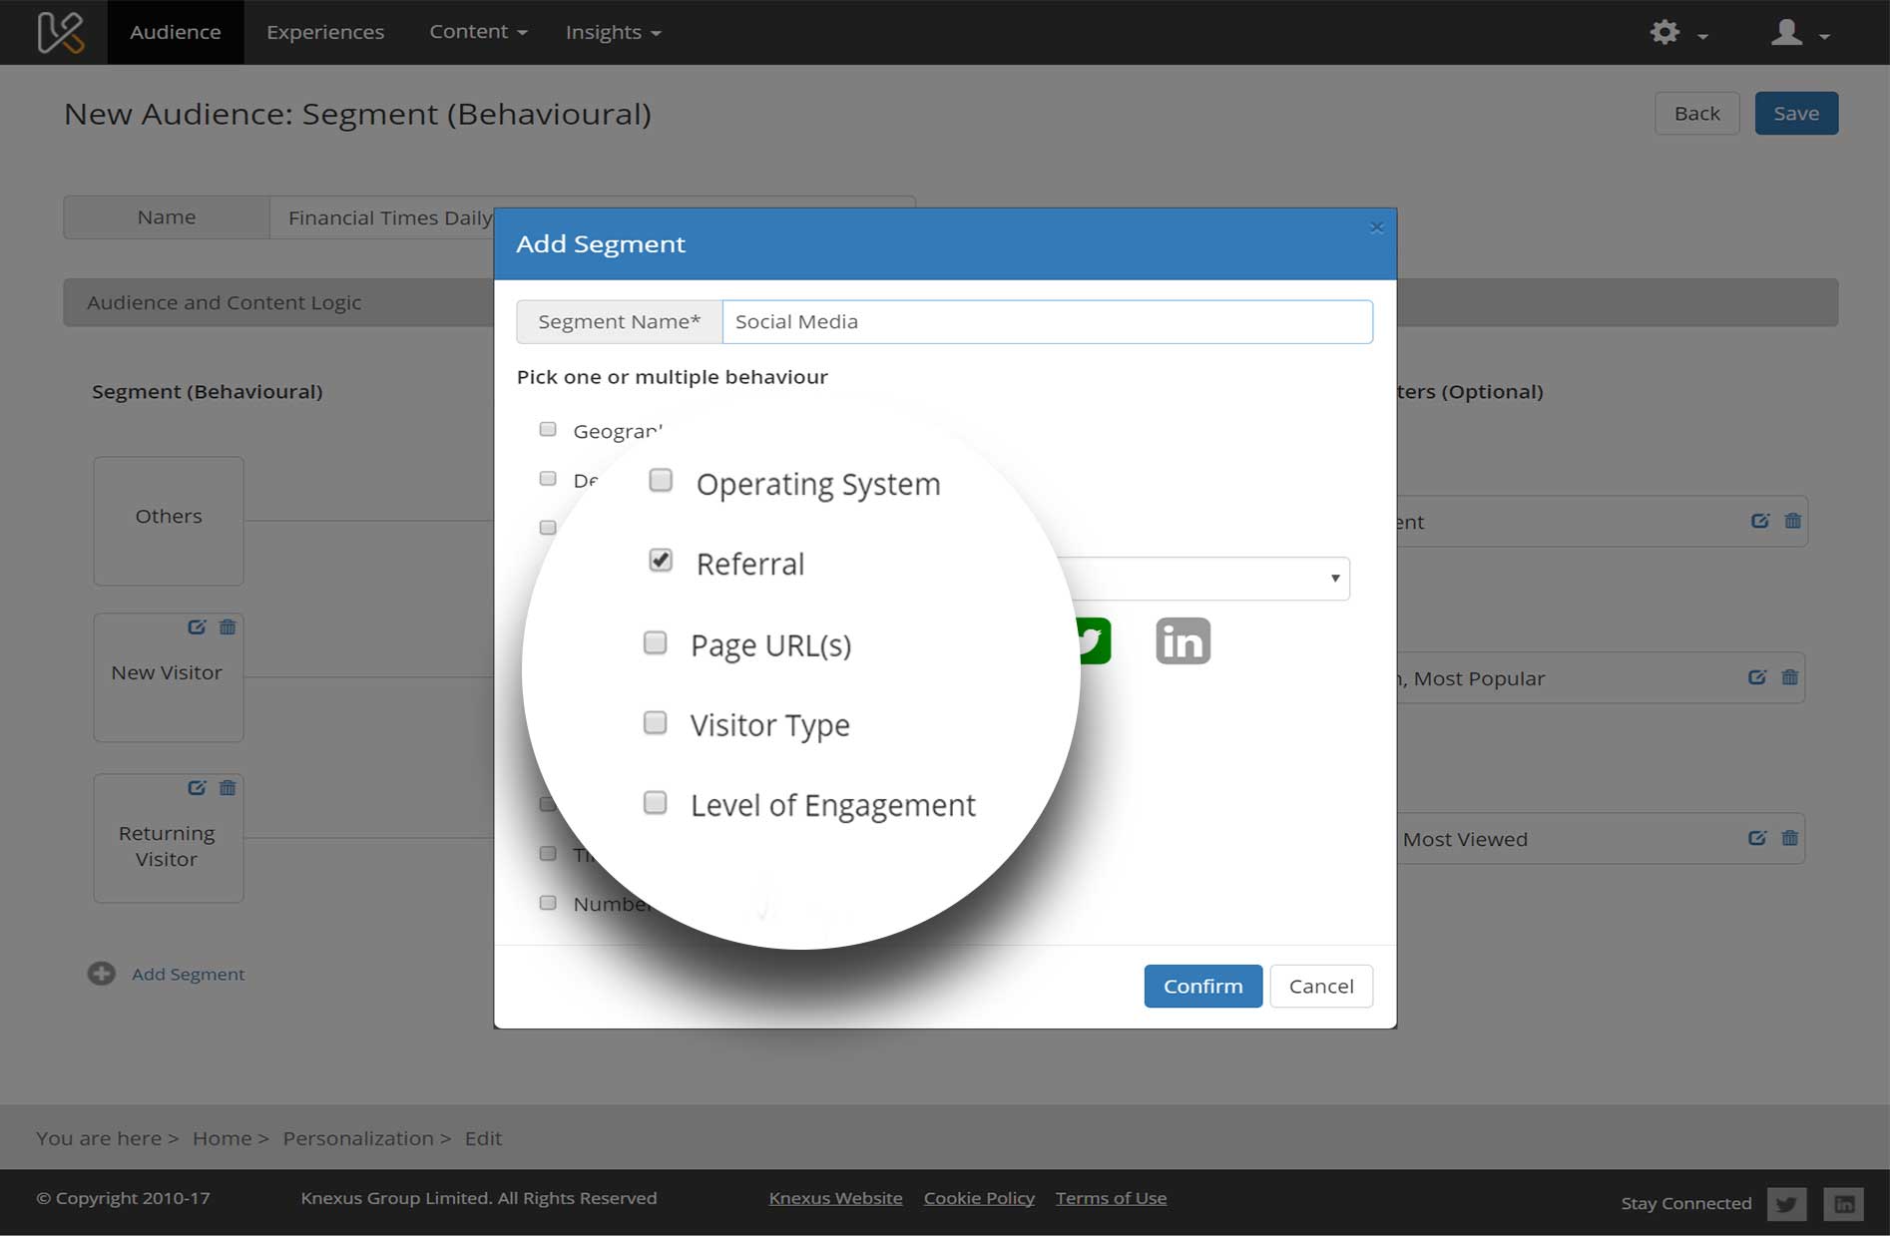Cancel the Add Segment dialog
The height and width of the screenshot is (1236, 1890).
click(x=1320, y=986)
